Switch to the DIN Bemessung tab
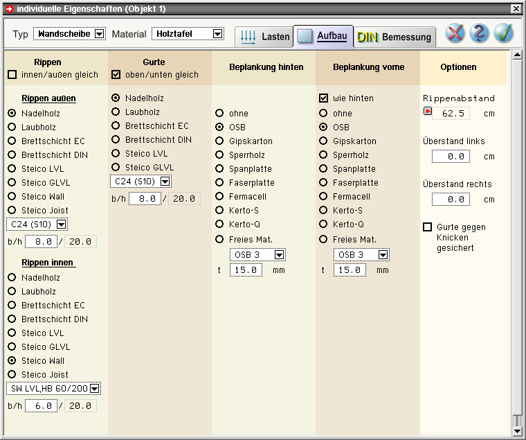The height and width of the screenshot is (440, 526). pos(394,37)
